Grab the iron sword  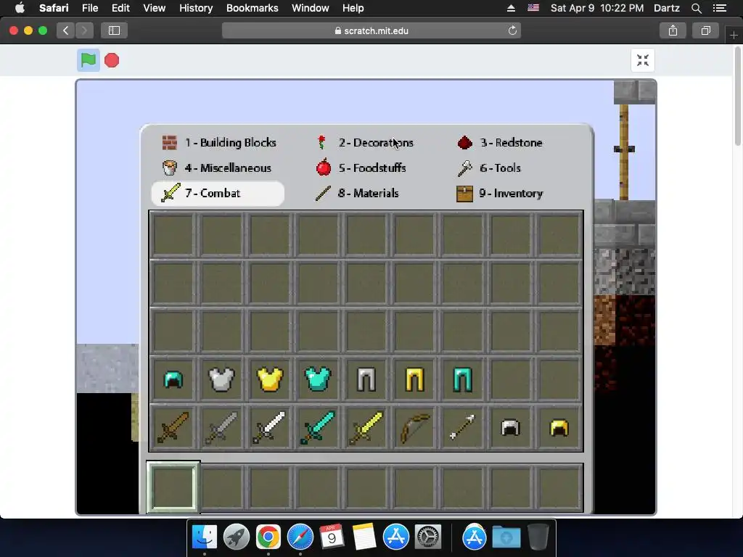(x=270, y=428)
